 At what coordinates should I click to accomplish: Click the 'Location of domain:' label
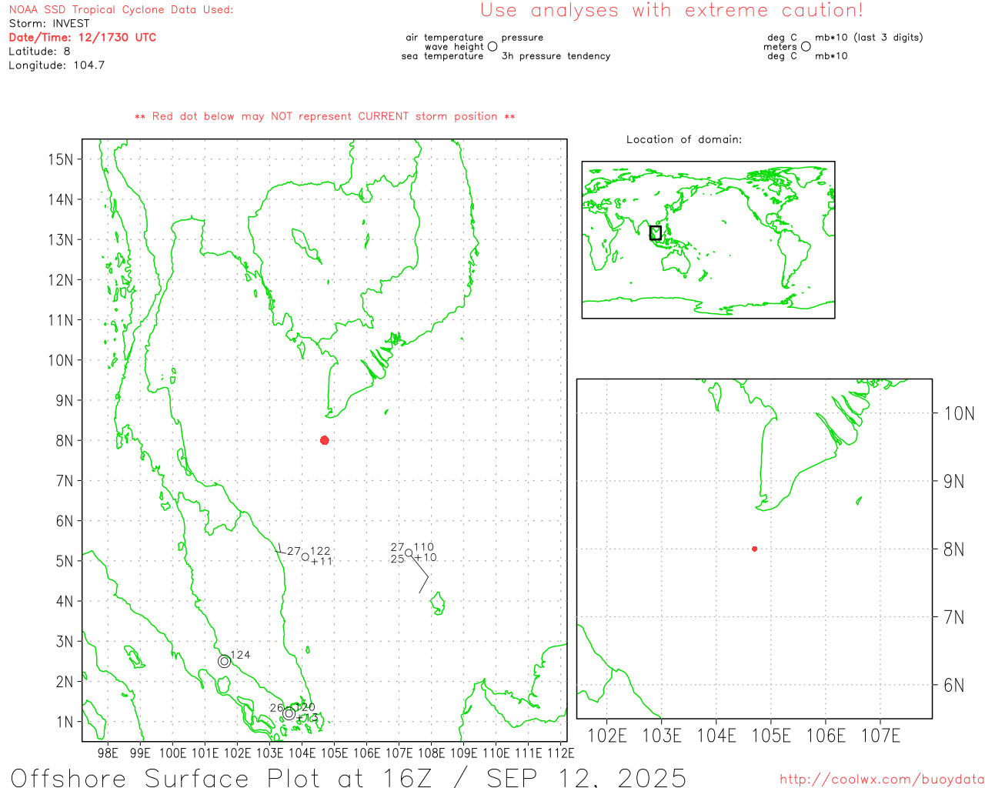pyautogui.click(x=684, y=139)
